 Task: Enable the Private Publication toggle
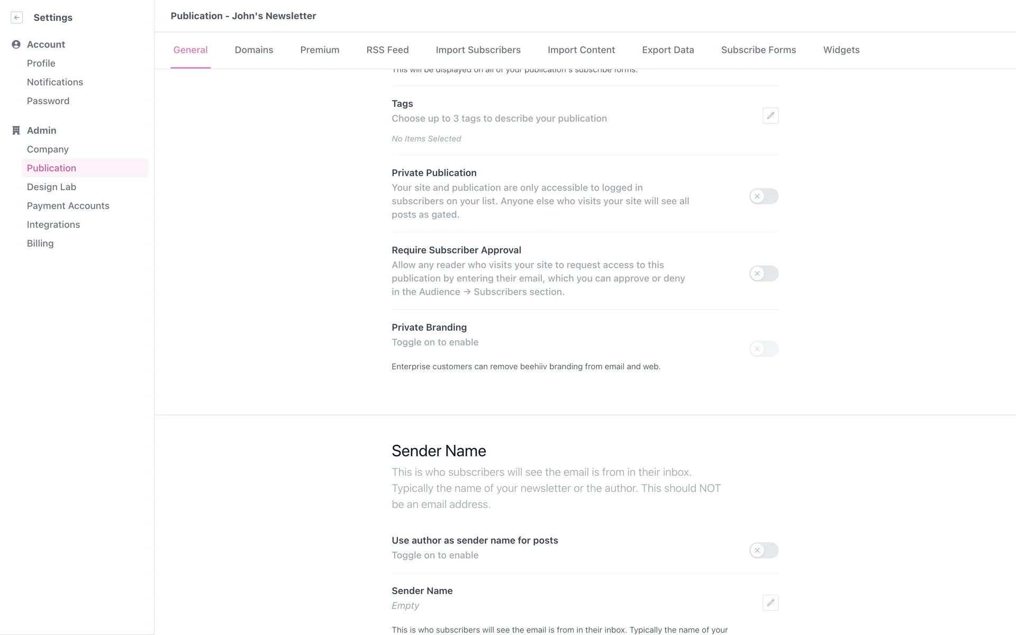tap(764, 196)
